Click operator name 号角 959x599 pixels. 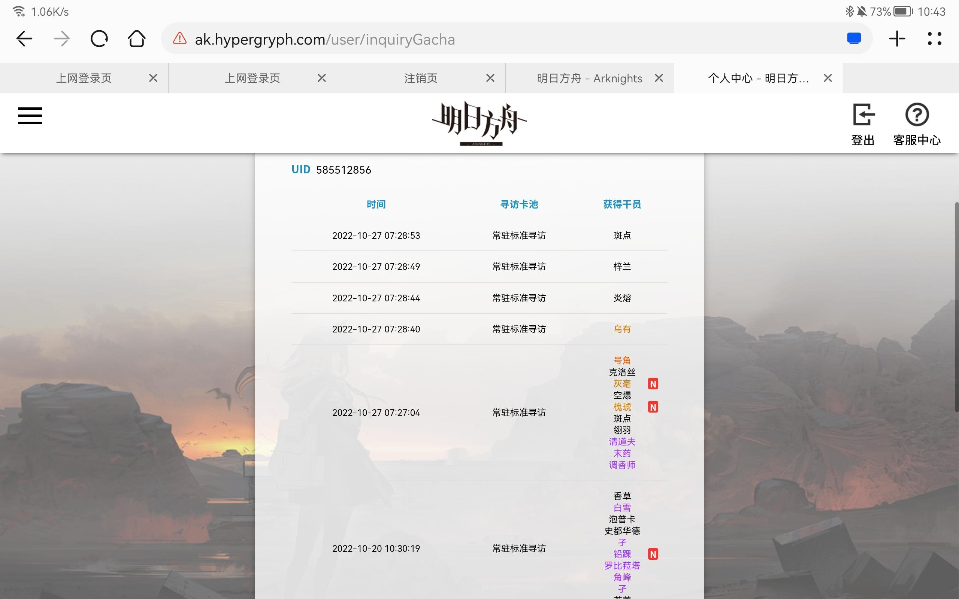click(622, 361)
